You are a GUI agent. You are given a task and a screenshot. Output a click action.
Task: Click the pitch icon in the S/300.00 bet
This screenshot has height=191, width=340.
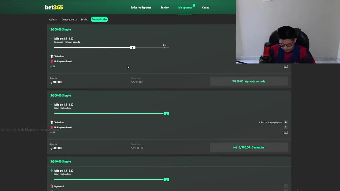click(x=286, y=66)
